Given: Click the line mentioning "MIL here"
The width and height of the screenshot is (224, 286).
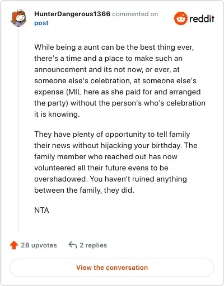Looking at the screenshot, I should click(x=118, y=92).
